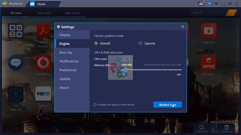This screenshot has width=241, height=135.
Task: Open the Boss key settings tab
Action: 72,52
